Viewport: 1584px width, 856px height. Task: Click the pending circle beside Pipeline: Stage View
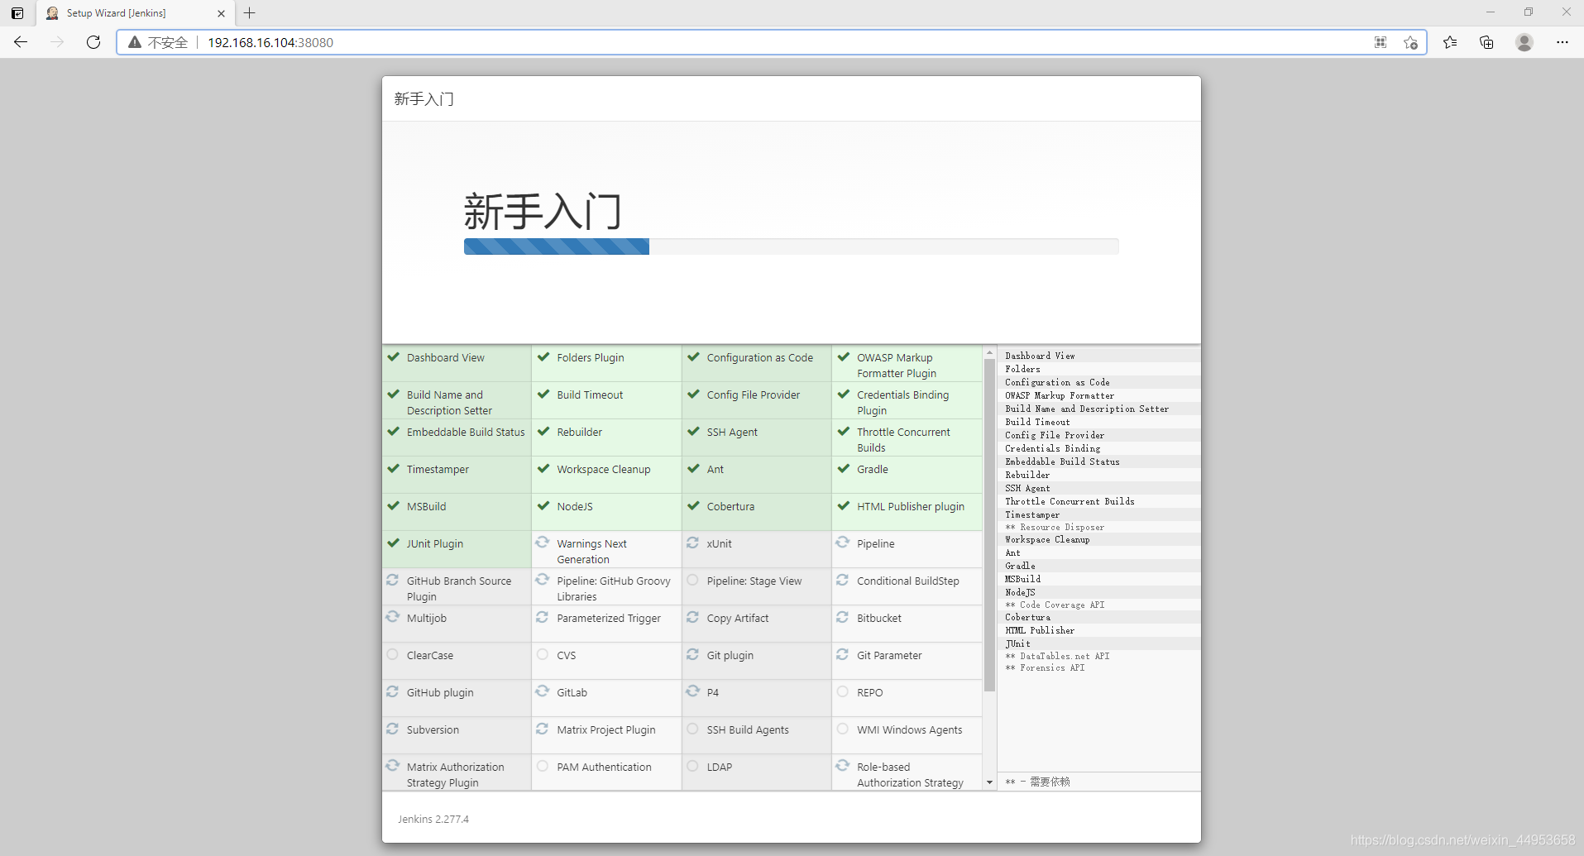click(693, 580)
